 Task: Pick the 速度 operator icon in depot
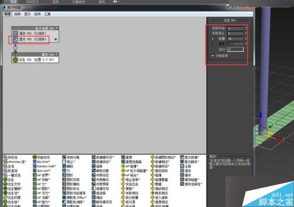123,157
